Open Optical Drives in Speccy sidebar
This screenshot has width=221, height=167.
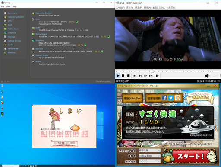pyautogui.click(x=14, y=41)
